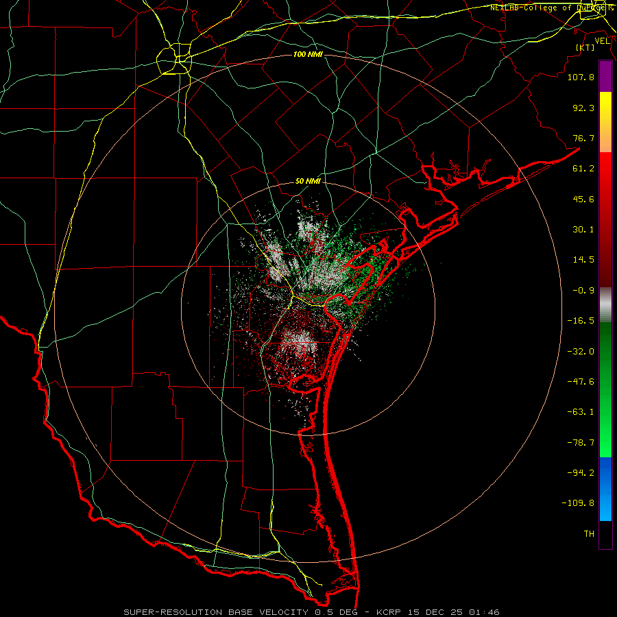617x617 pixels.
Task: Click the dark blue scale segment near -94.2
Action: [x=605, y=472]
